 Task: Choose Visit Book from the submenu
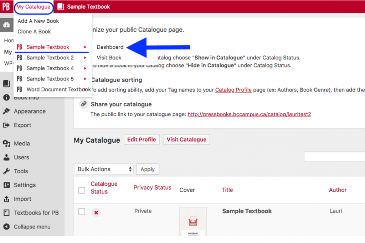click(x=109, y=58)
